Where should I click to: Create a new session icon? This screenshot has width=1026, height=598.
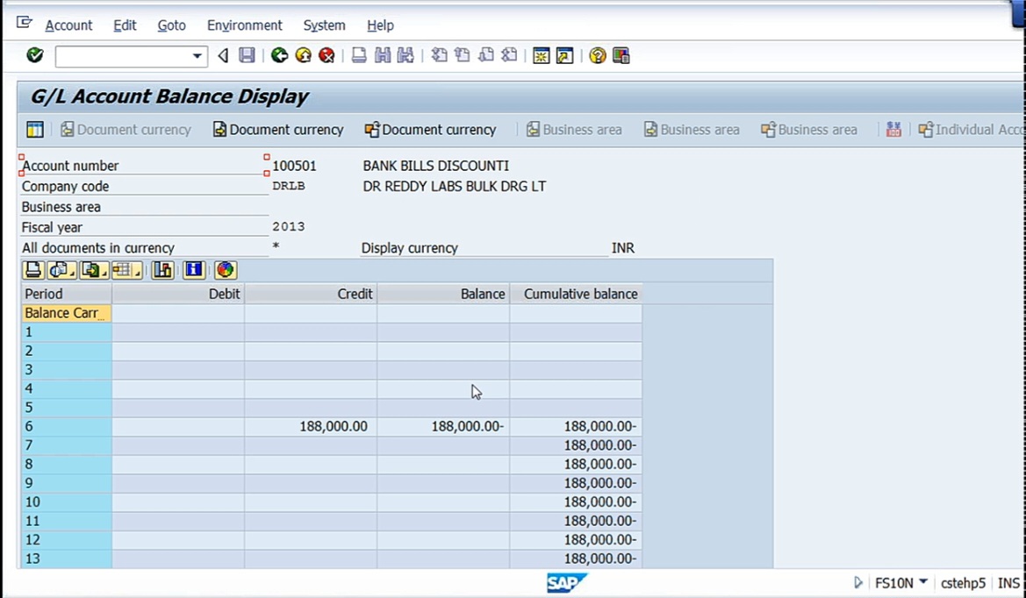[542, 55]
